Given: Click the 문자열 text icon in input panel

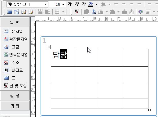Looking at the screenshot, I should coord(6,31).
